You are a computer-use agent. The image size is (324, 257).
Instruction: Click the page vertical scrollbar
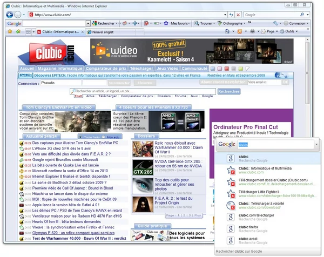[x=307, y=72]
